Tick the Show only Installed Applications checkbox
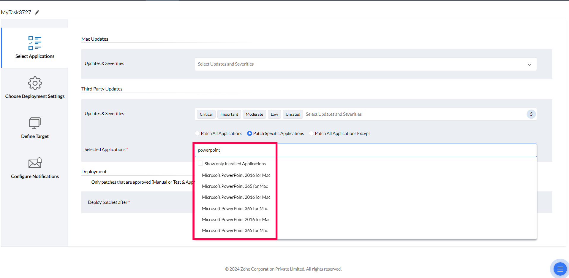Viewport: 569px width, 278px height. pos(200,163)
